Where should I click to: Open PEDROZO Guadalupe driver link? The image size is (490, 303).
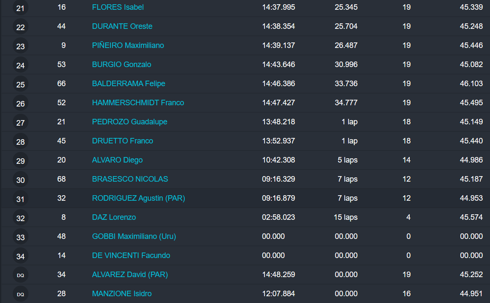pos(130,122)
